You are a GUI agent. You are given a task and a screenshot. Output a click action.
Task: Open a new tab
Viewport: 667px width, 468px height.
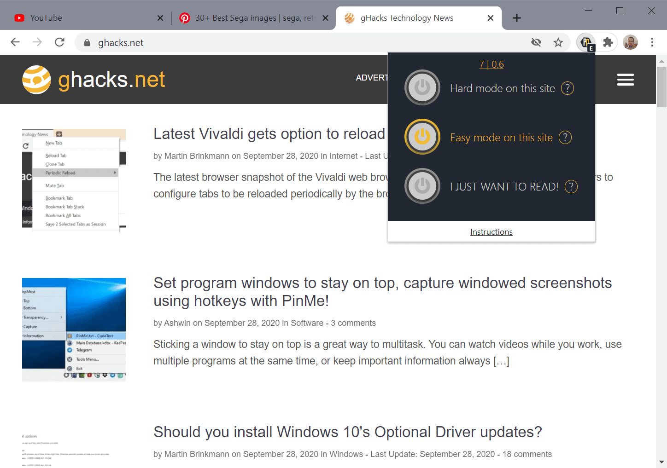point(517,18)
